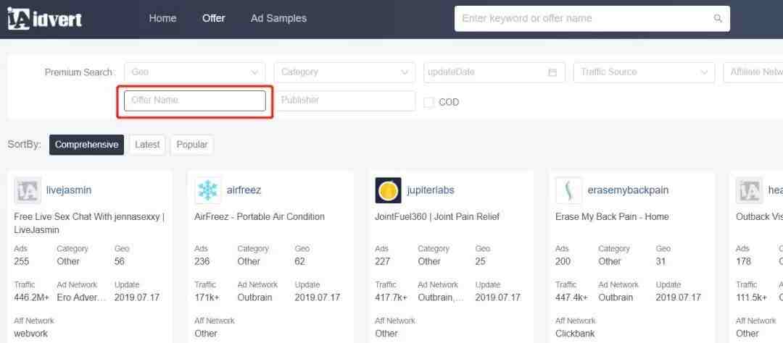This screenshot has width=783, height=343.
Task: Open the livejasmin offer link
Action: coord(69,190)
